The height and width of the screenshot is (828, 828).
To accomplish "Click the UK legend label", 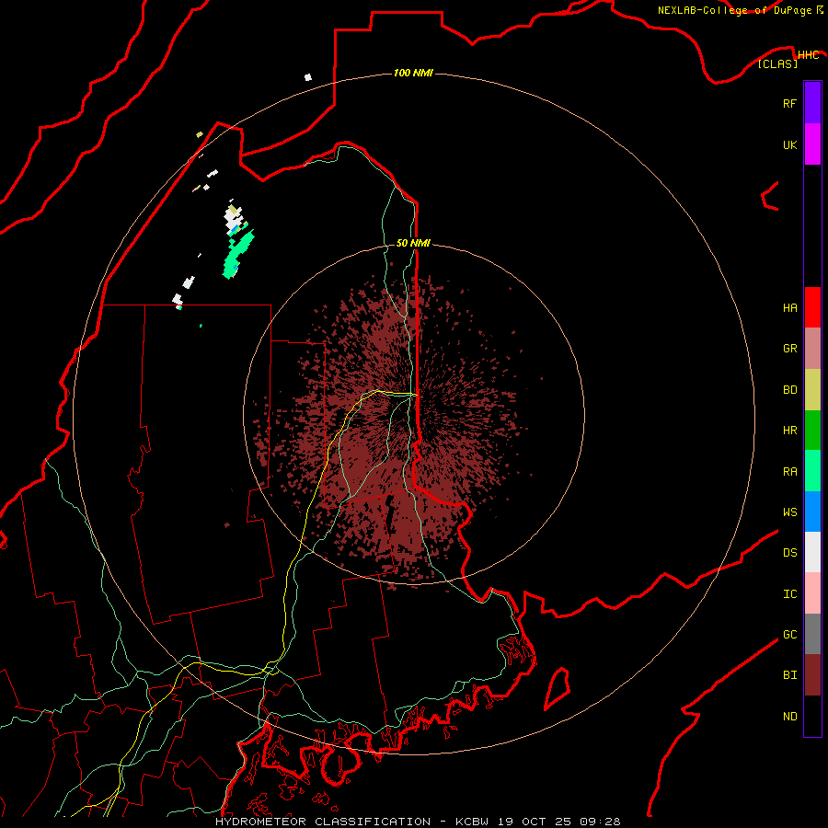I will point(789,144).
